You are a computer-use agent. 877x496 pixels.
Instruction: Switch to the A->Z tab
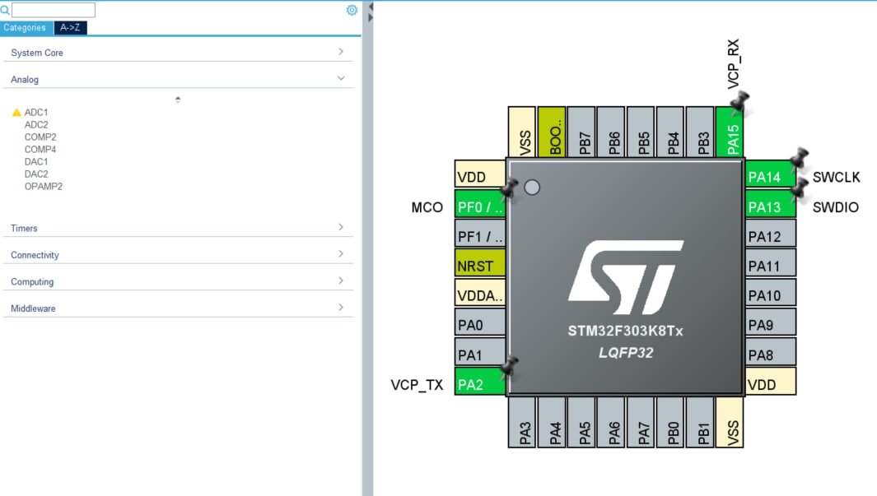coord(71,27)
